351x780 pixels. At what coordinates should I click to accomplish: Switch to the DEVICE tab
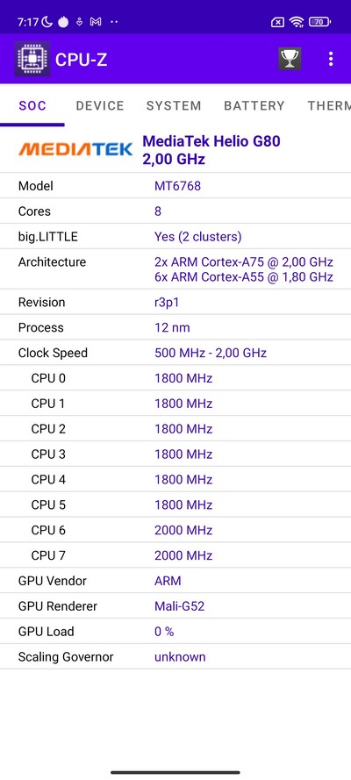[100, 105]
